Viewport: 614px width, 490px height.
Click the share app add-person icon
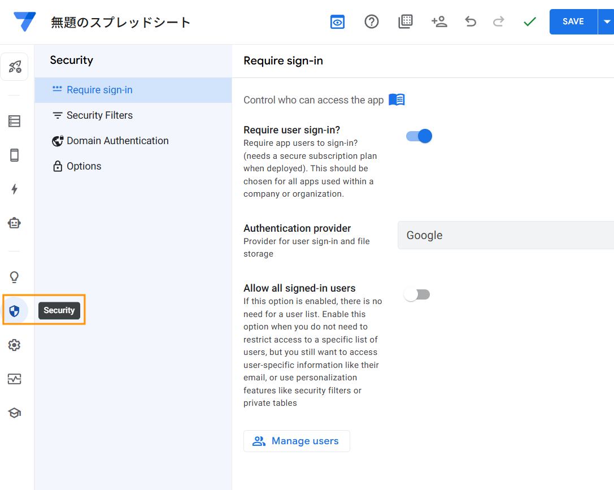tap(439, 22)
